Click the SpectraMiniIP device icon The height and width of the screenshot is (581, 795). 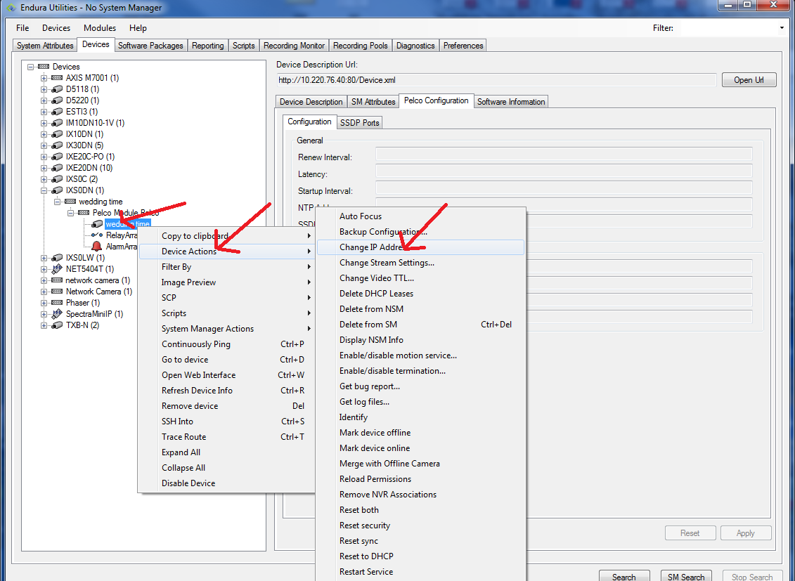pyautogui.click(x=57, y=314)
